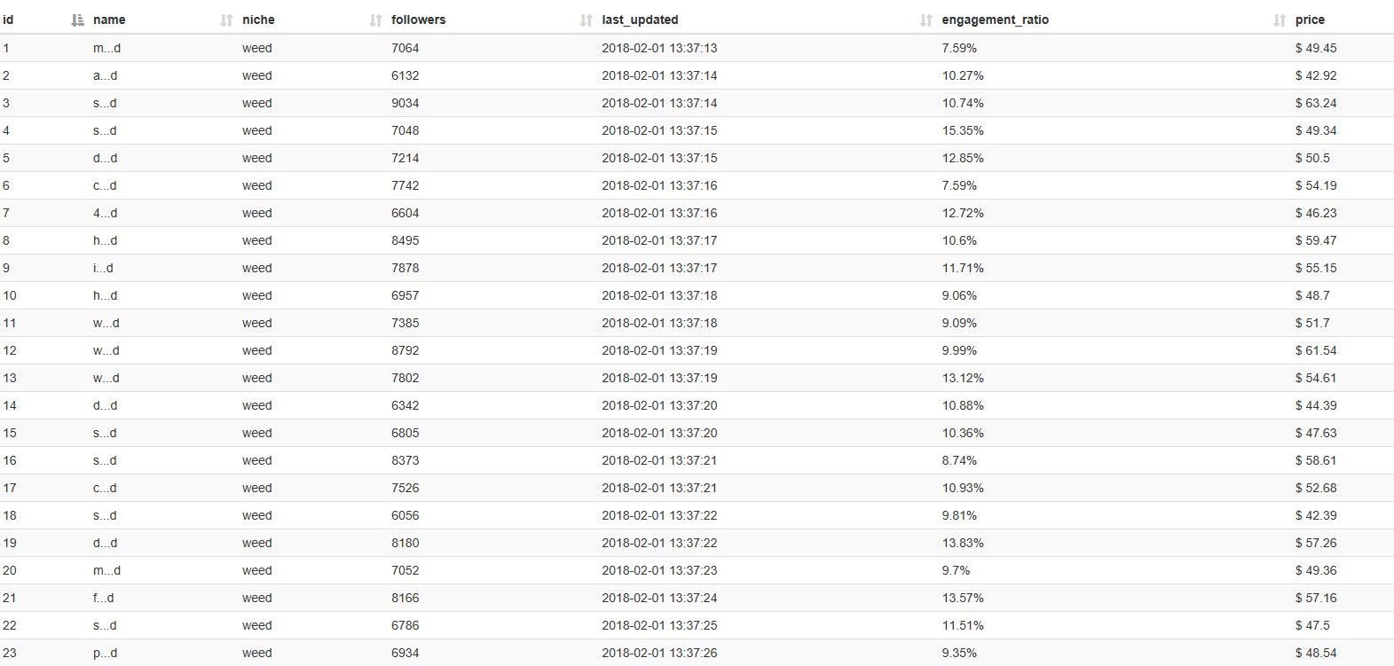Select the followers value 8495
1394x666 pixels.
point(406,240)
